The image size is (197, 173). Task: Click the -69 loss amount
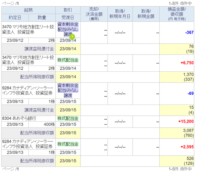coord(190,93)
